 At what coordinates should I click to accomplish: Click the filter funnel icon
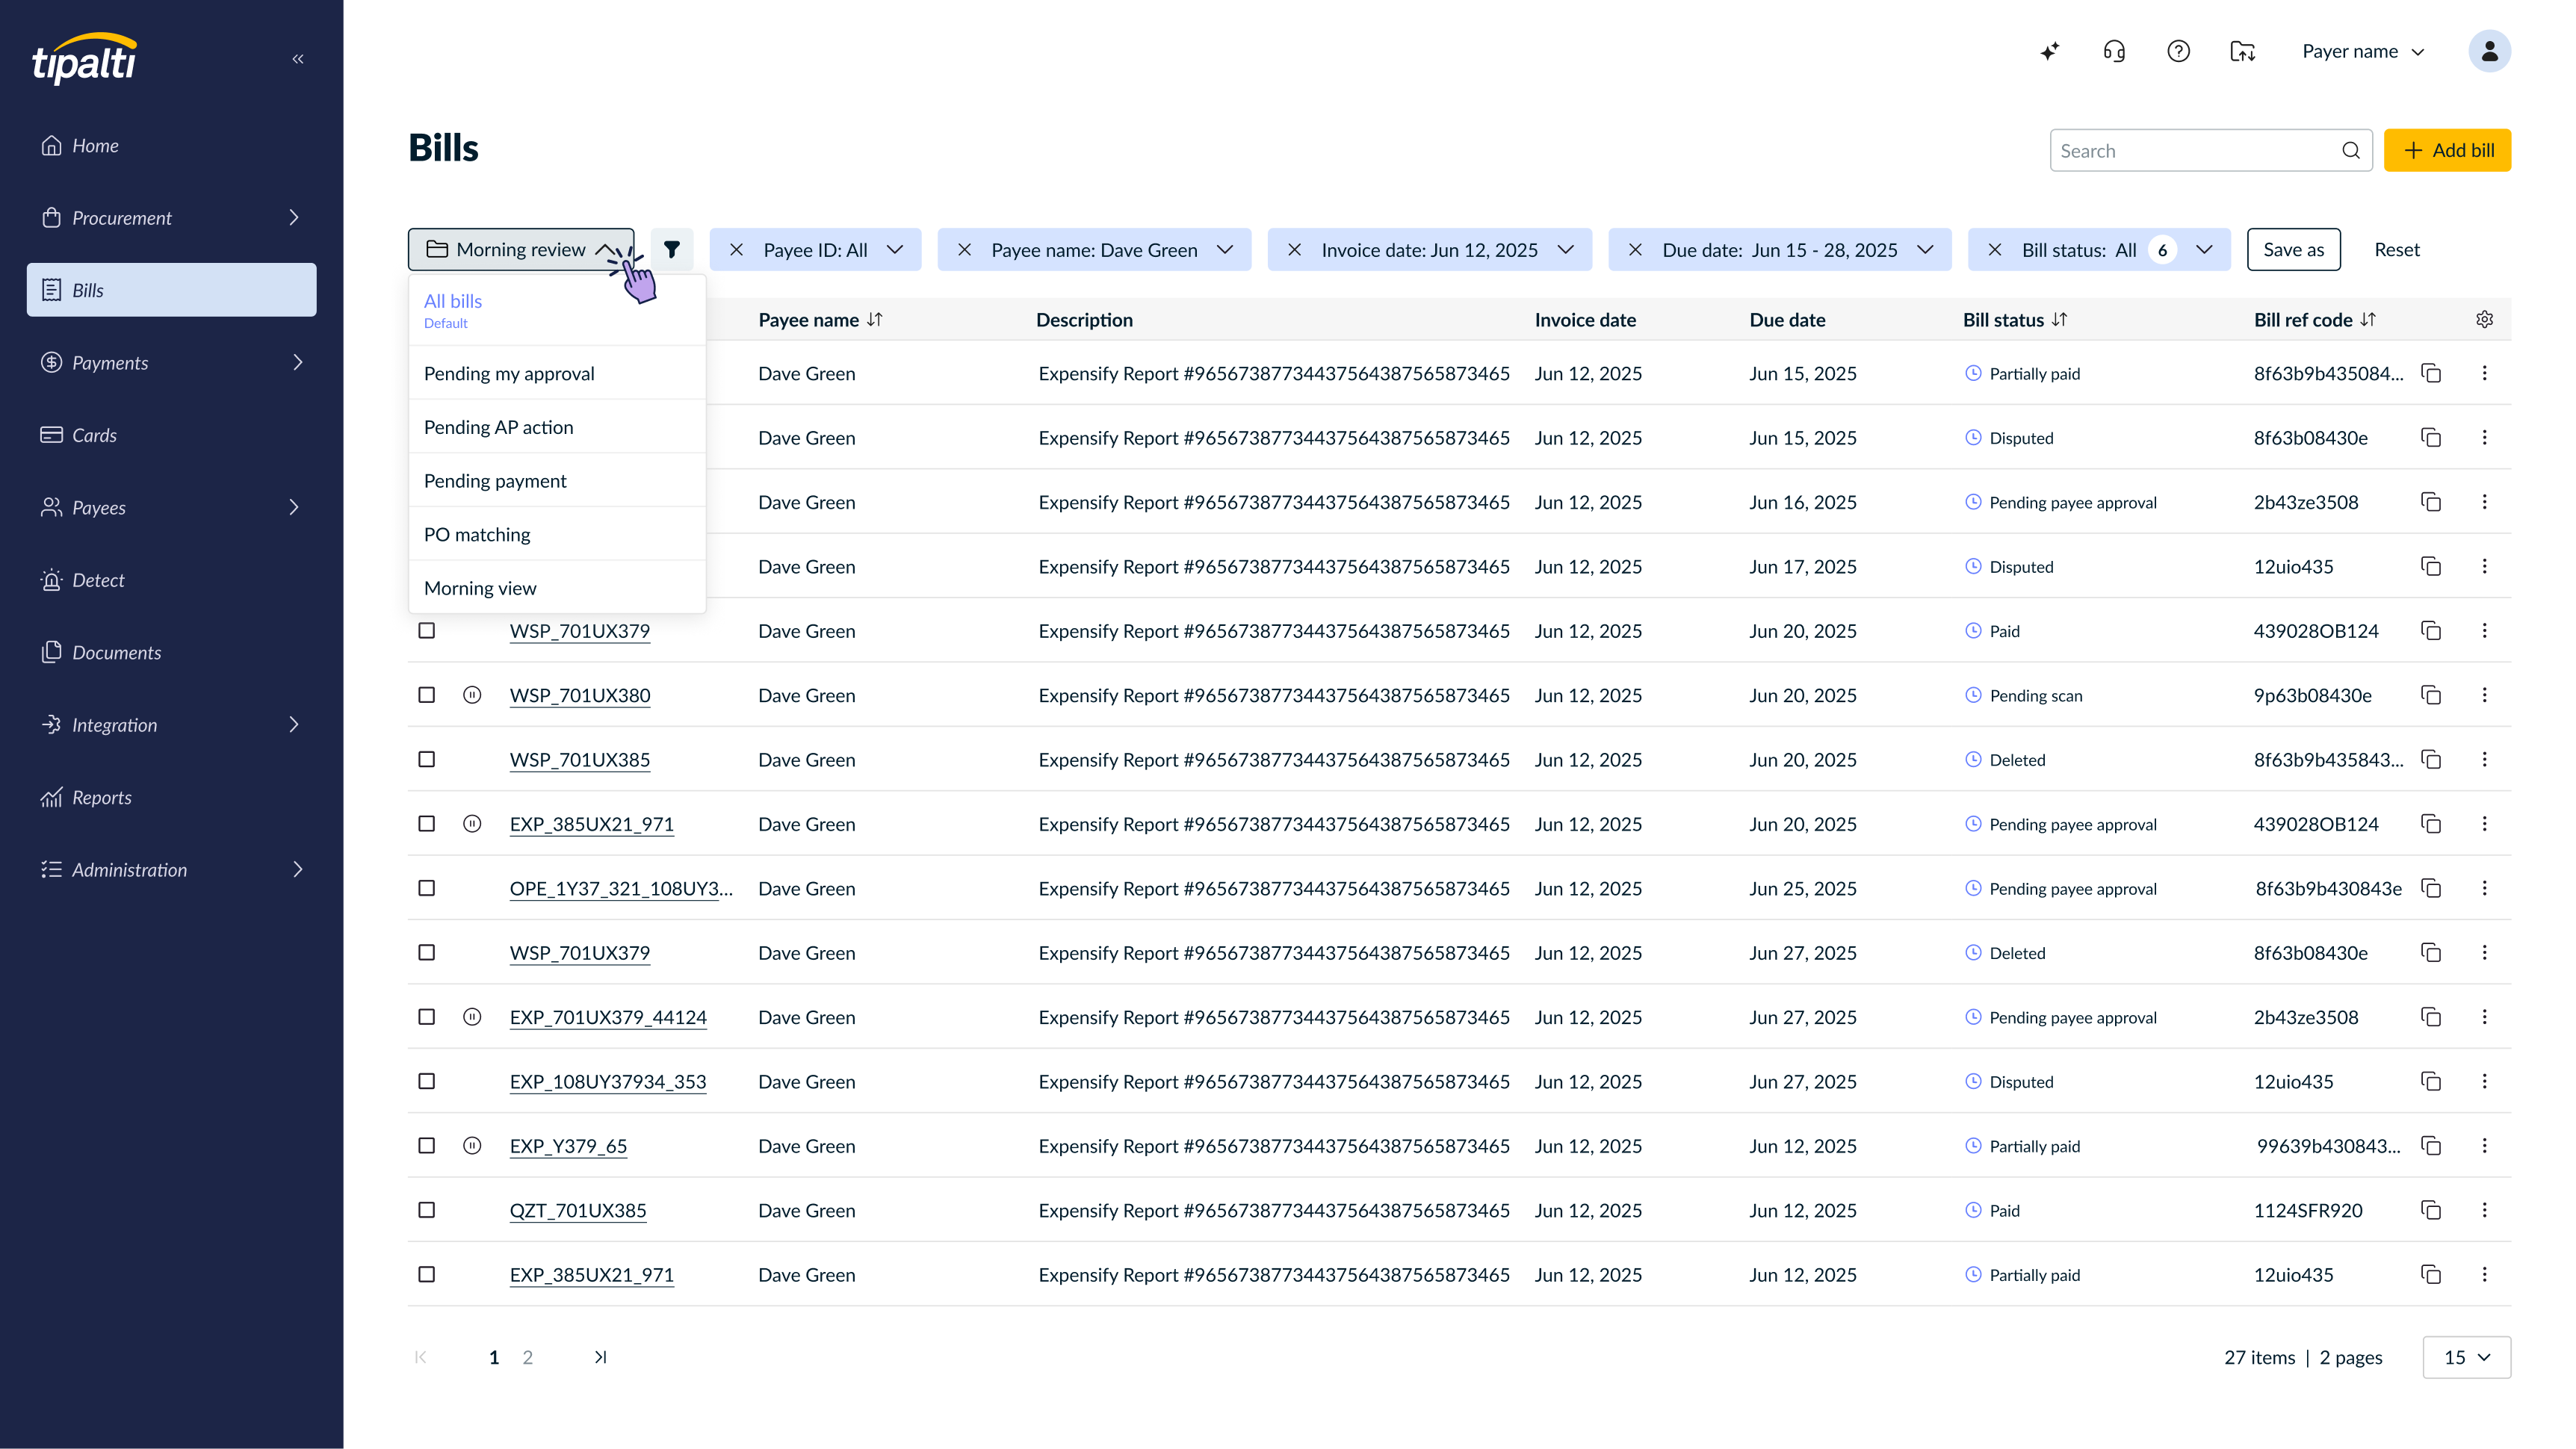coord(672,250)
